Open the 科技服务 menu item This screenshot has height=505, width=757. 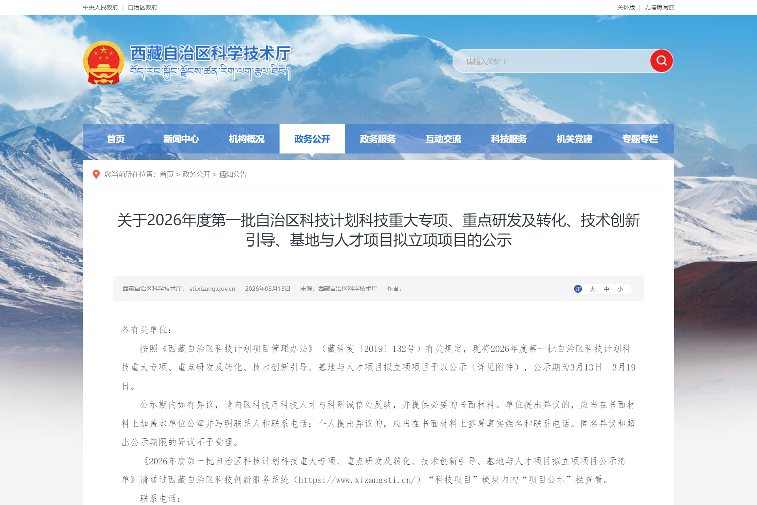pos(509,139)
